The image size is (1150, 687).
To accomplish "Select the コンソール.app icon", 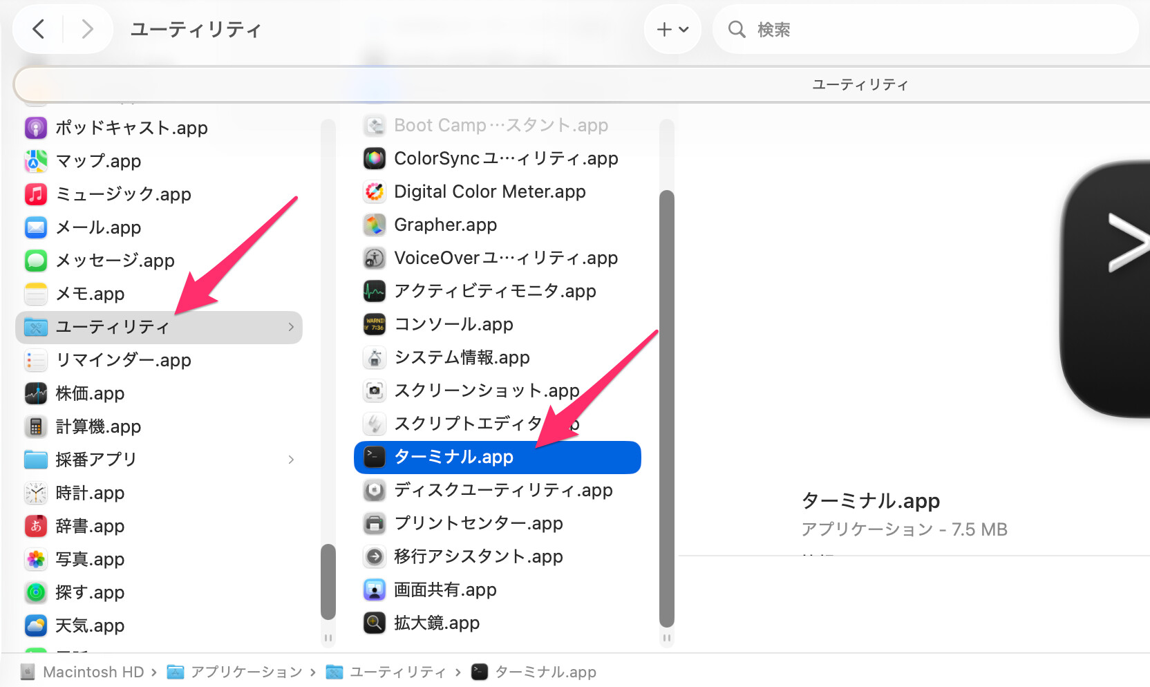I will click(x=375, y=324).
